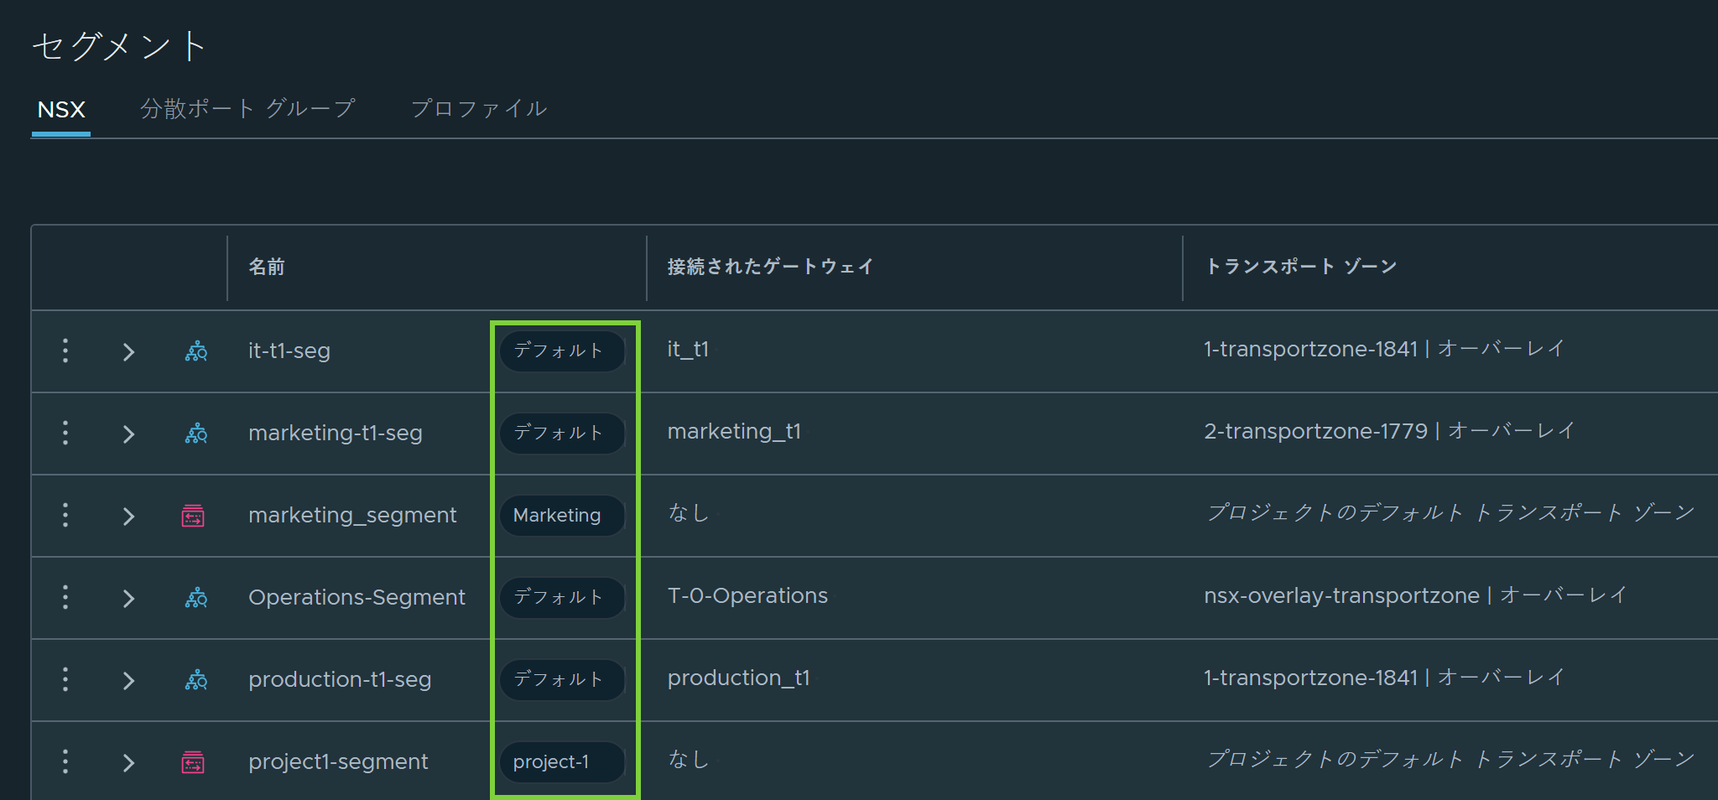Click the セグメント page title
The image size is (1718, 800).
[x=119, y=46]
